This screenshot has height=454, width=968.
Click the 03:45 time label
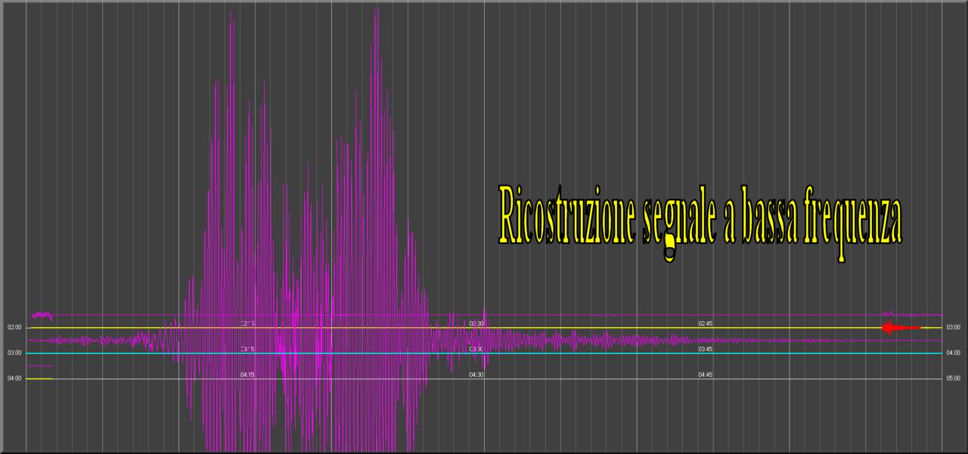coord(706,349)
